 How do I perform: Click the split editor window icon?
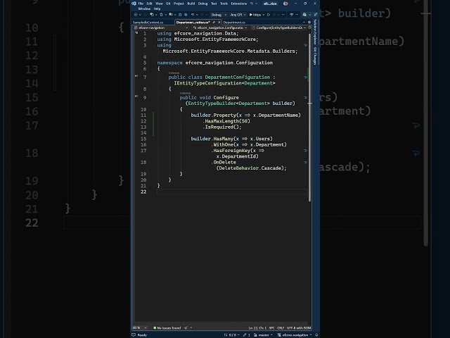309,27
